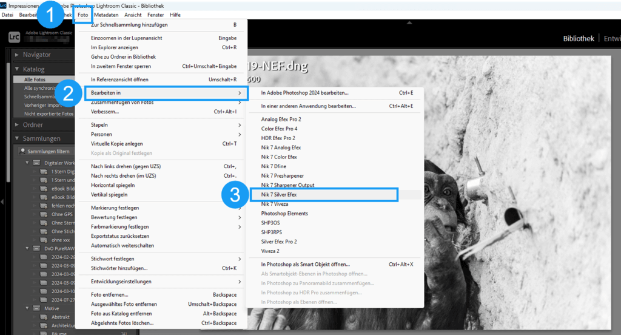Viewport: 621px width, 335px height.
Task: Toggle Automatisch weiterschalten
Action: coord(161,246)
